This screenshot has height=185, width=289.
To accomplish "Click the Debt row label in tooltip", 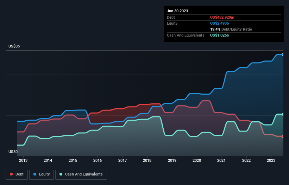I will click(171, 17).
